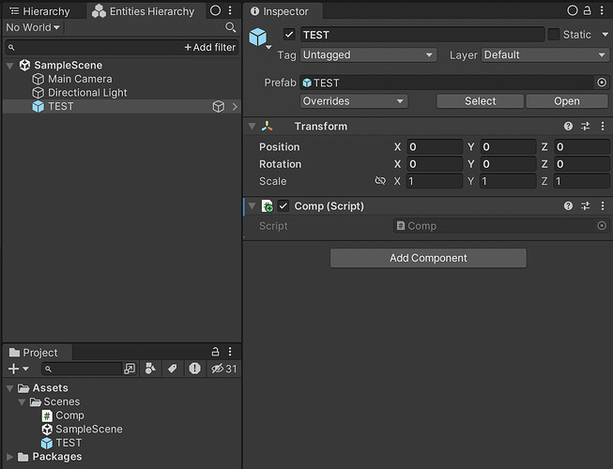
Task: Click the Position X value field
Action: click(x=435, y=147)
